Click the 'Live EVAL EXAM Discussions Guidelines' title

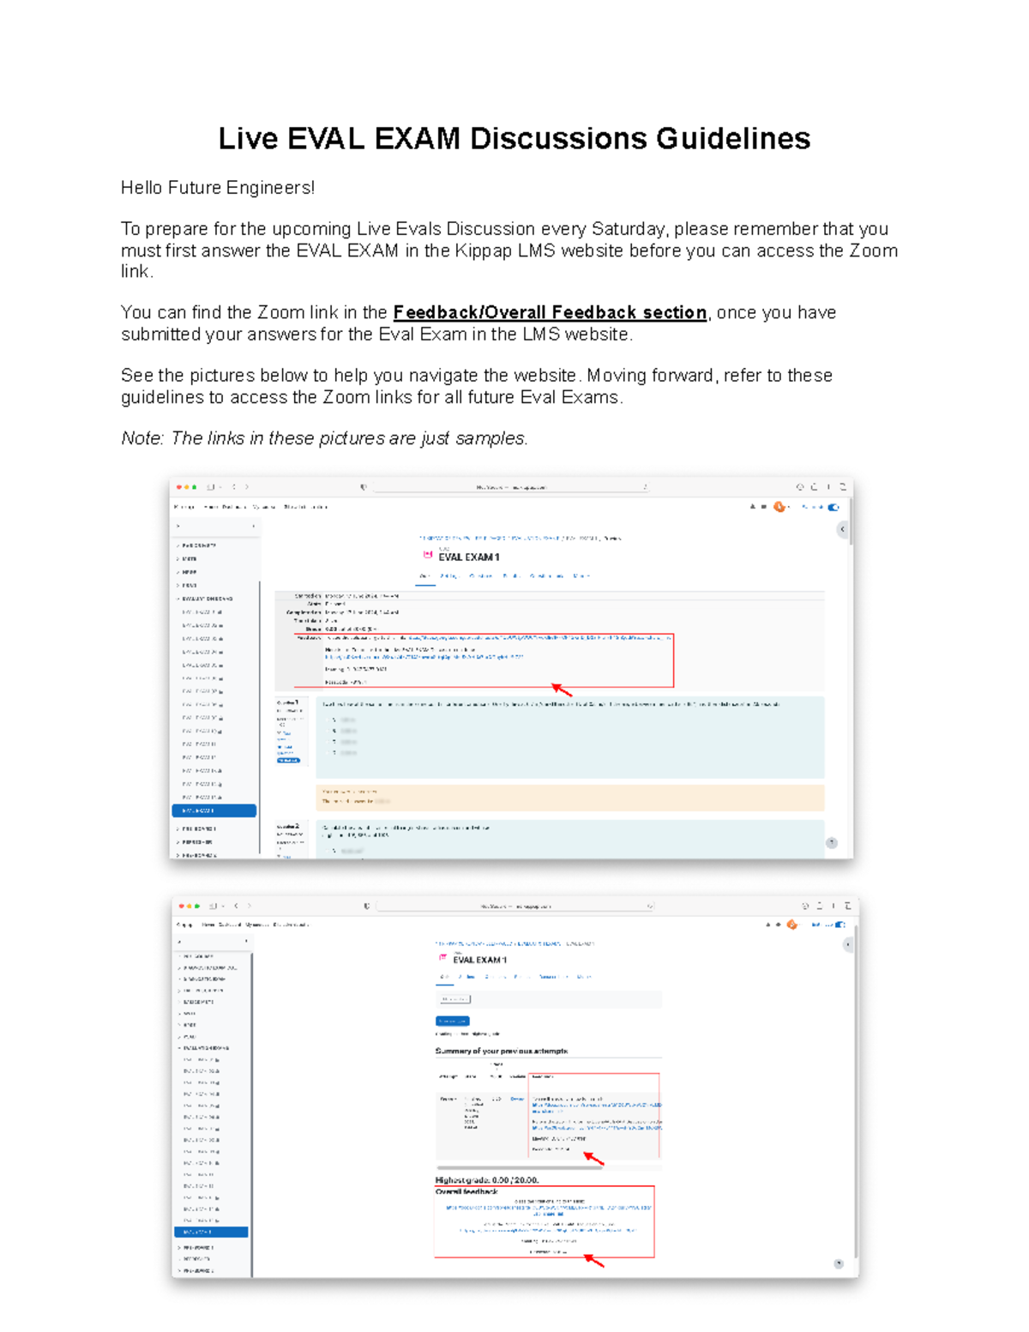tap(514, 138)
